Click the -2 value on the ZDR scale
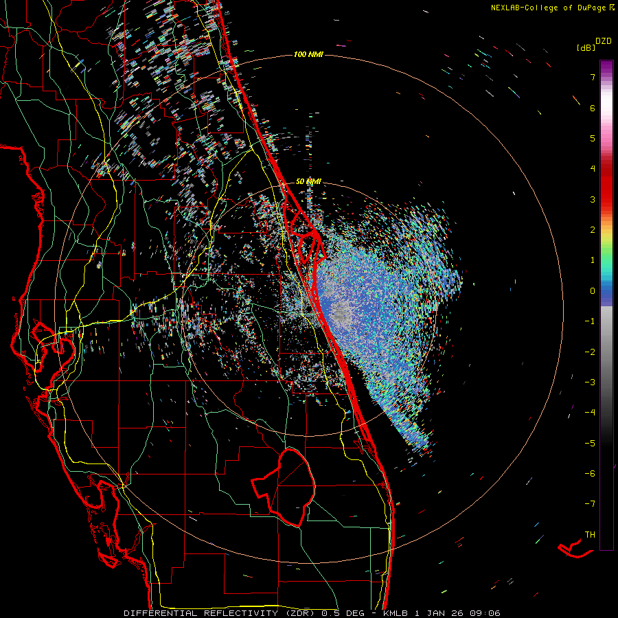Image resolution: width=618 pixels, height=618 pixels. click(590, 352)
